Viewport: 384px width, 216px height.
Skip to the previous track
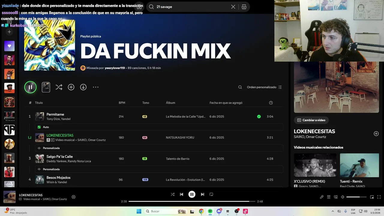[181, 194]
